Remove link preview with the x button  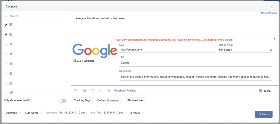pos(274,39)
